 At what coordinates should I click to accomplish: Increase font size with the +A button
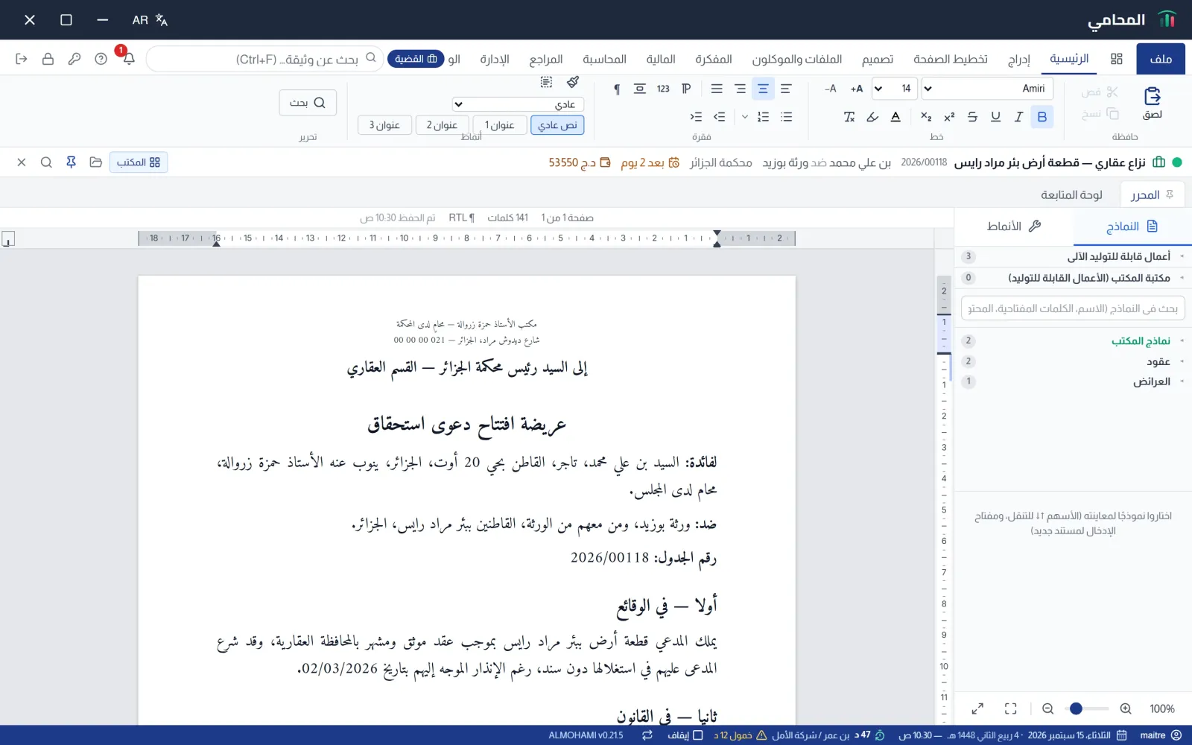coord(857,89)
